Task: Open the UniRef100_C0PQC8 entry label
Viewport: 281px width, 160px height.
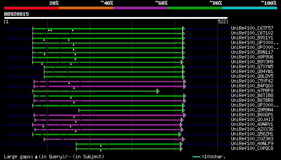Action: pyautogui.click(x=252, y=148)
